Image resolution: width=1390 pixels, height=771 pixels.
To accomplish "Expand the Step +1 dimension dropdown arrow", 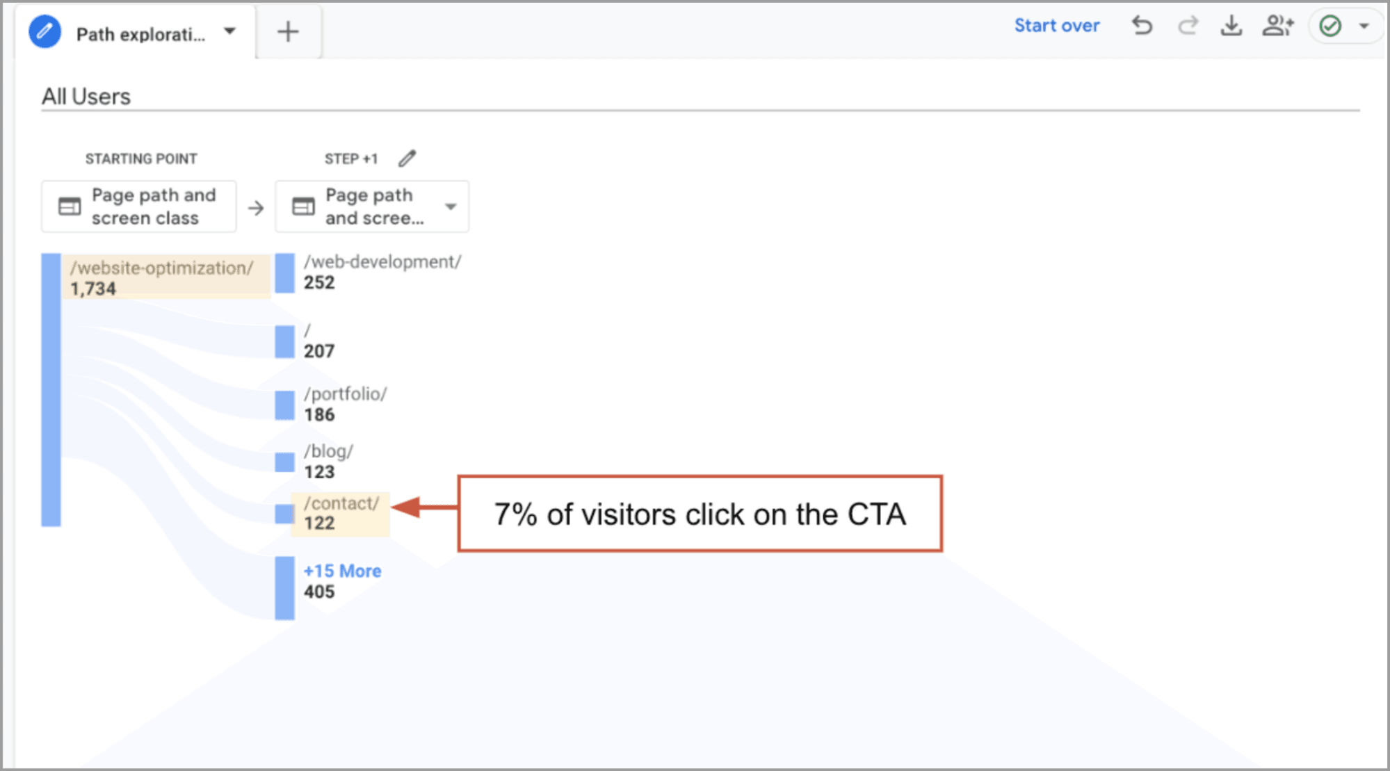I will click(x=451, y=206).
